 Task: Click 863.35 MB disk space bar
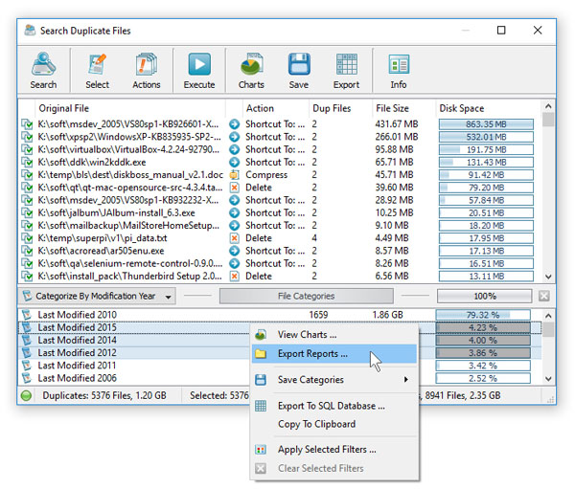486,124
